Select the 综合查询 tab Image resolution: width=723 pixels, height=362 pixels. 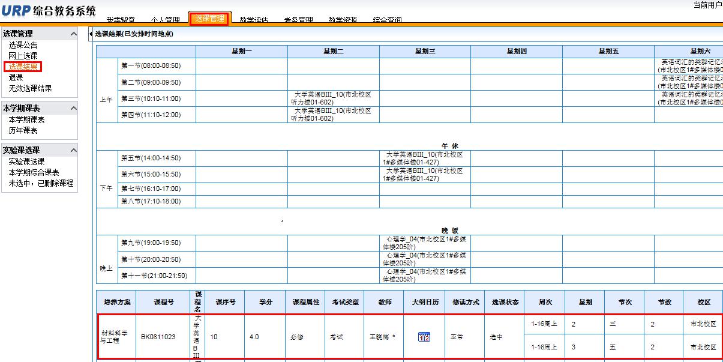click(387, 20)
